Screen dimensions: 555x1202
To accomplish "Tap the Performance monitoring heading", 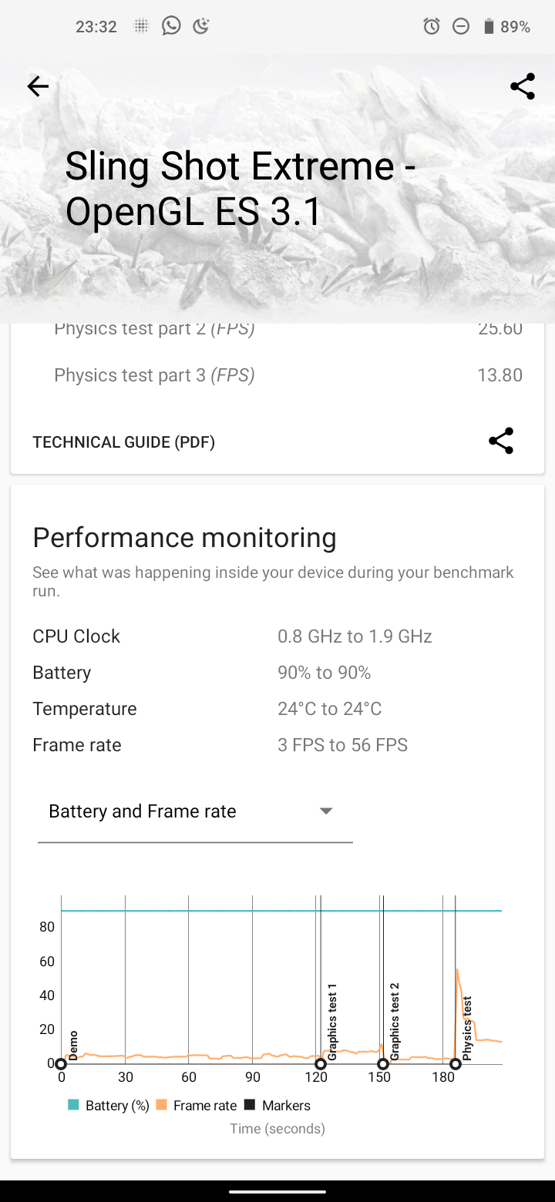I will (185, 538).
